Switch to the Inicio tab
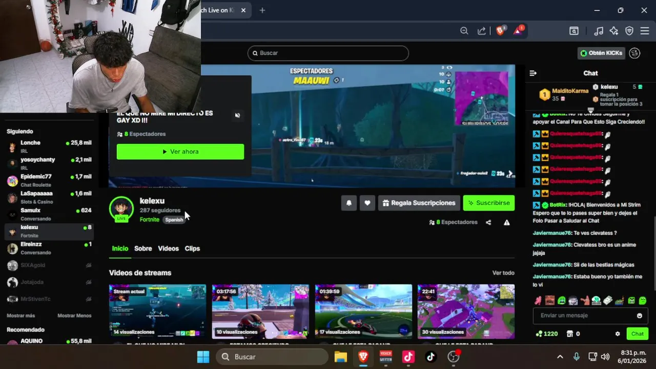The width and height of the screenshot is (656, 369). click(x=120, y=249)
